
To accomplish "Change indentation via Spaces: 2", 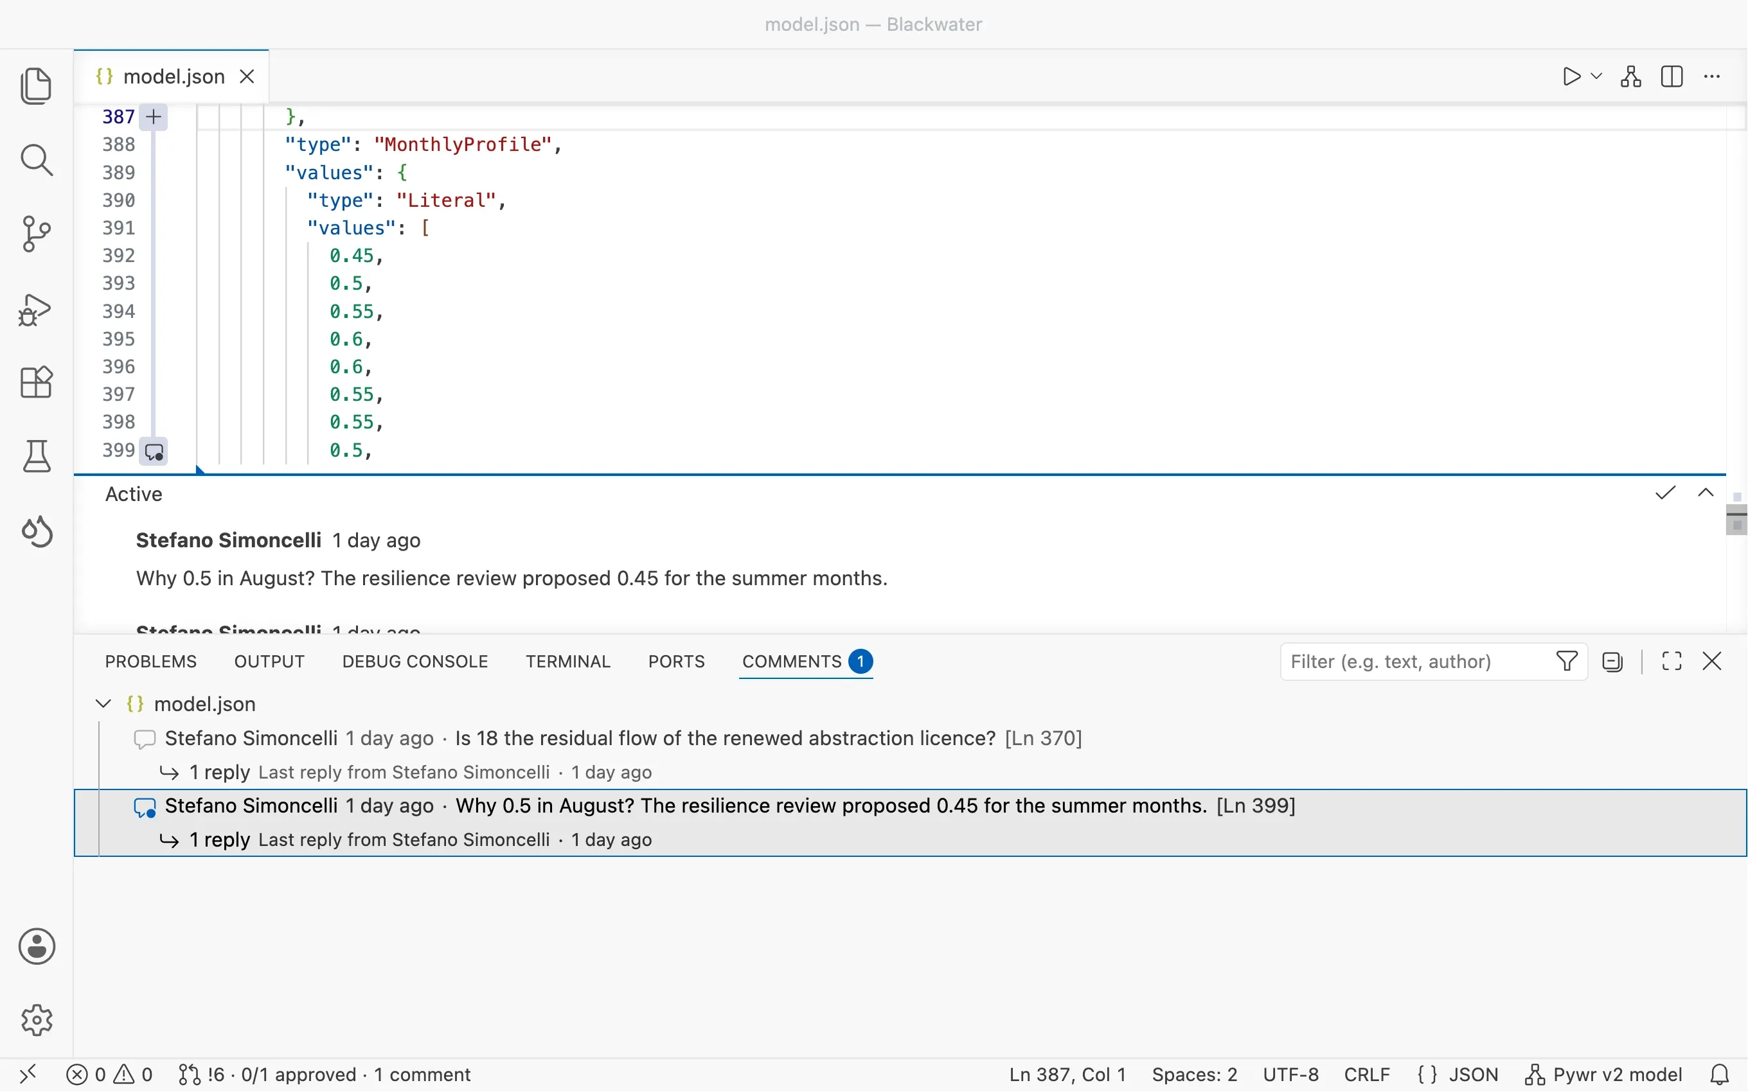I will coord(1195,1075).
